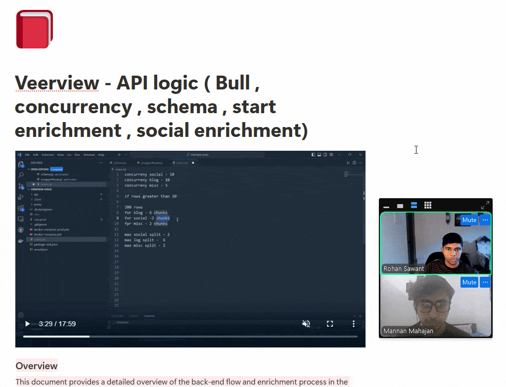
Task: Click line 9 'for social -2 chunks'
Action: 147,218
